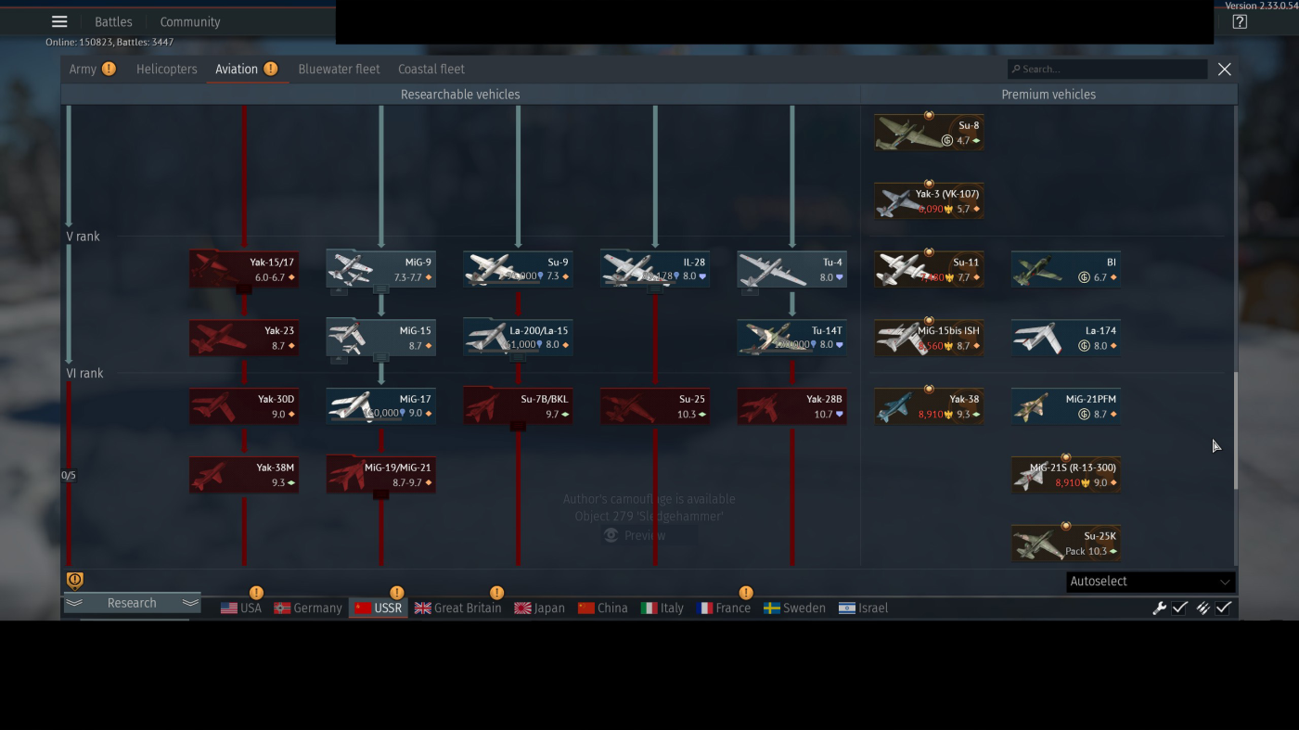Select the China nation tree
1299x730 pixels.
pos(602,608)
